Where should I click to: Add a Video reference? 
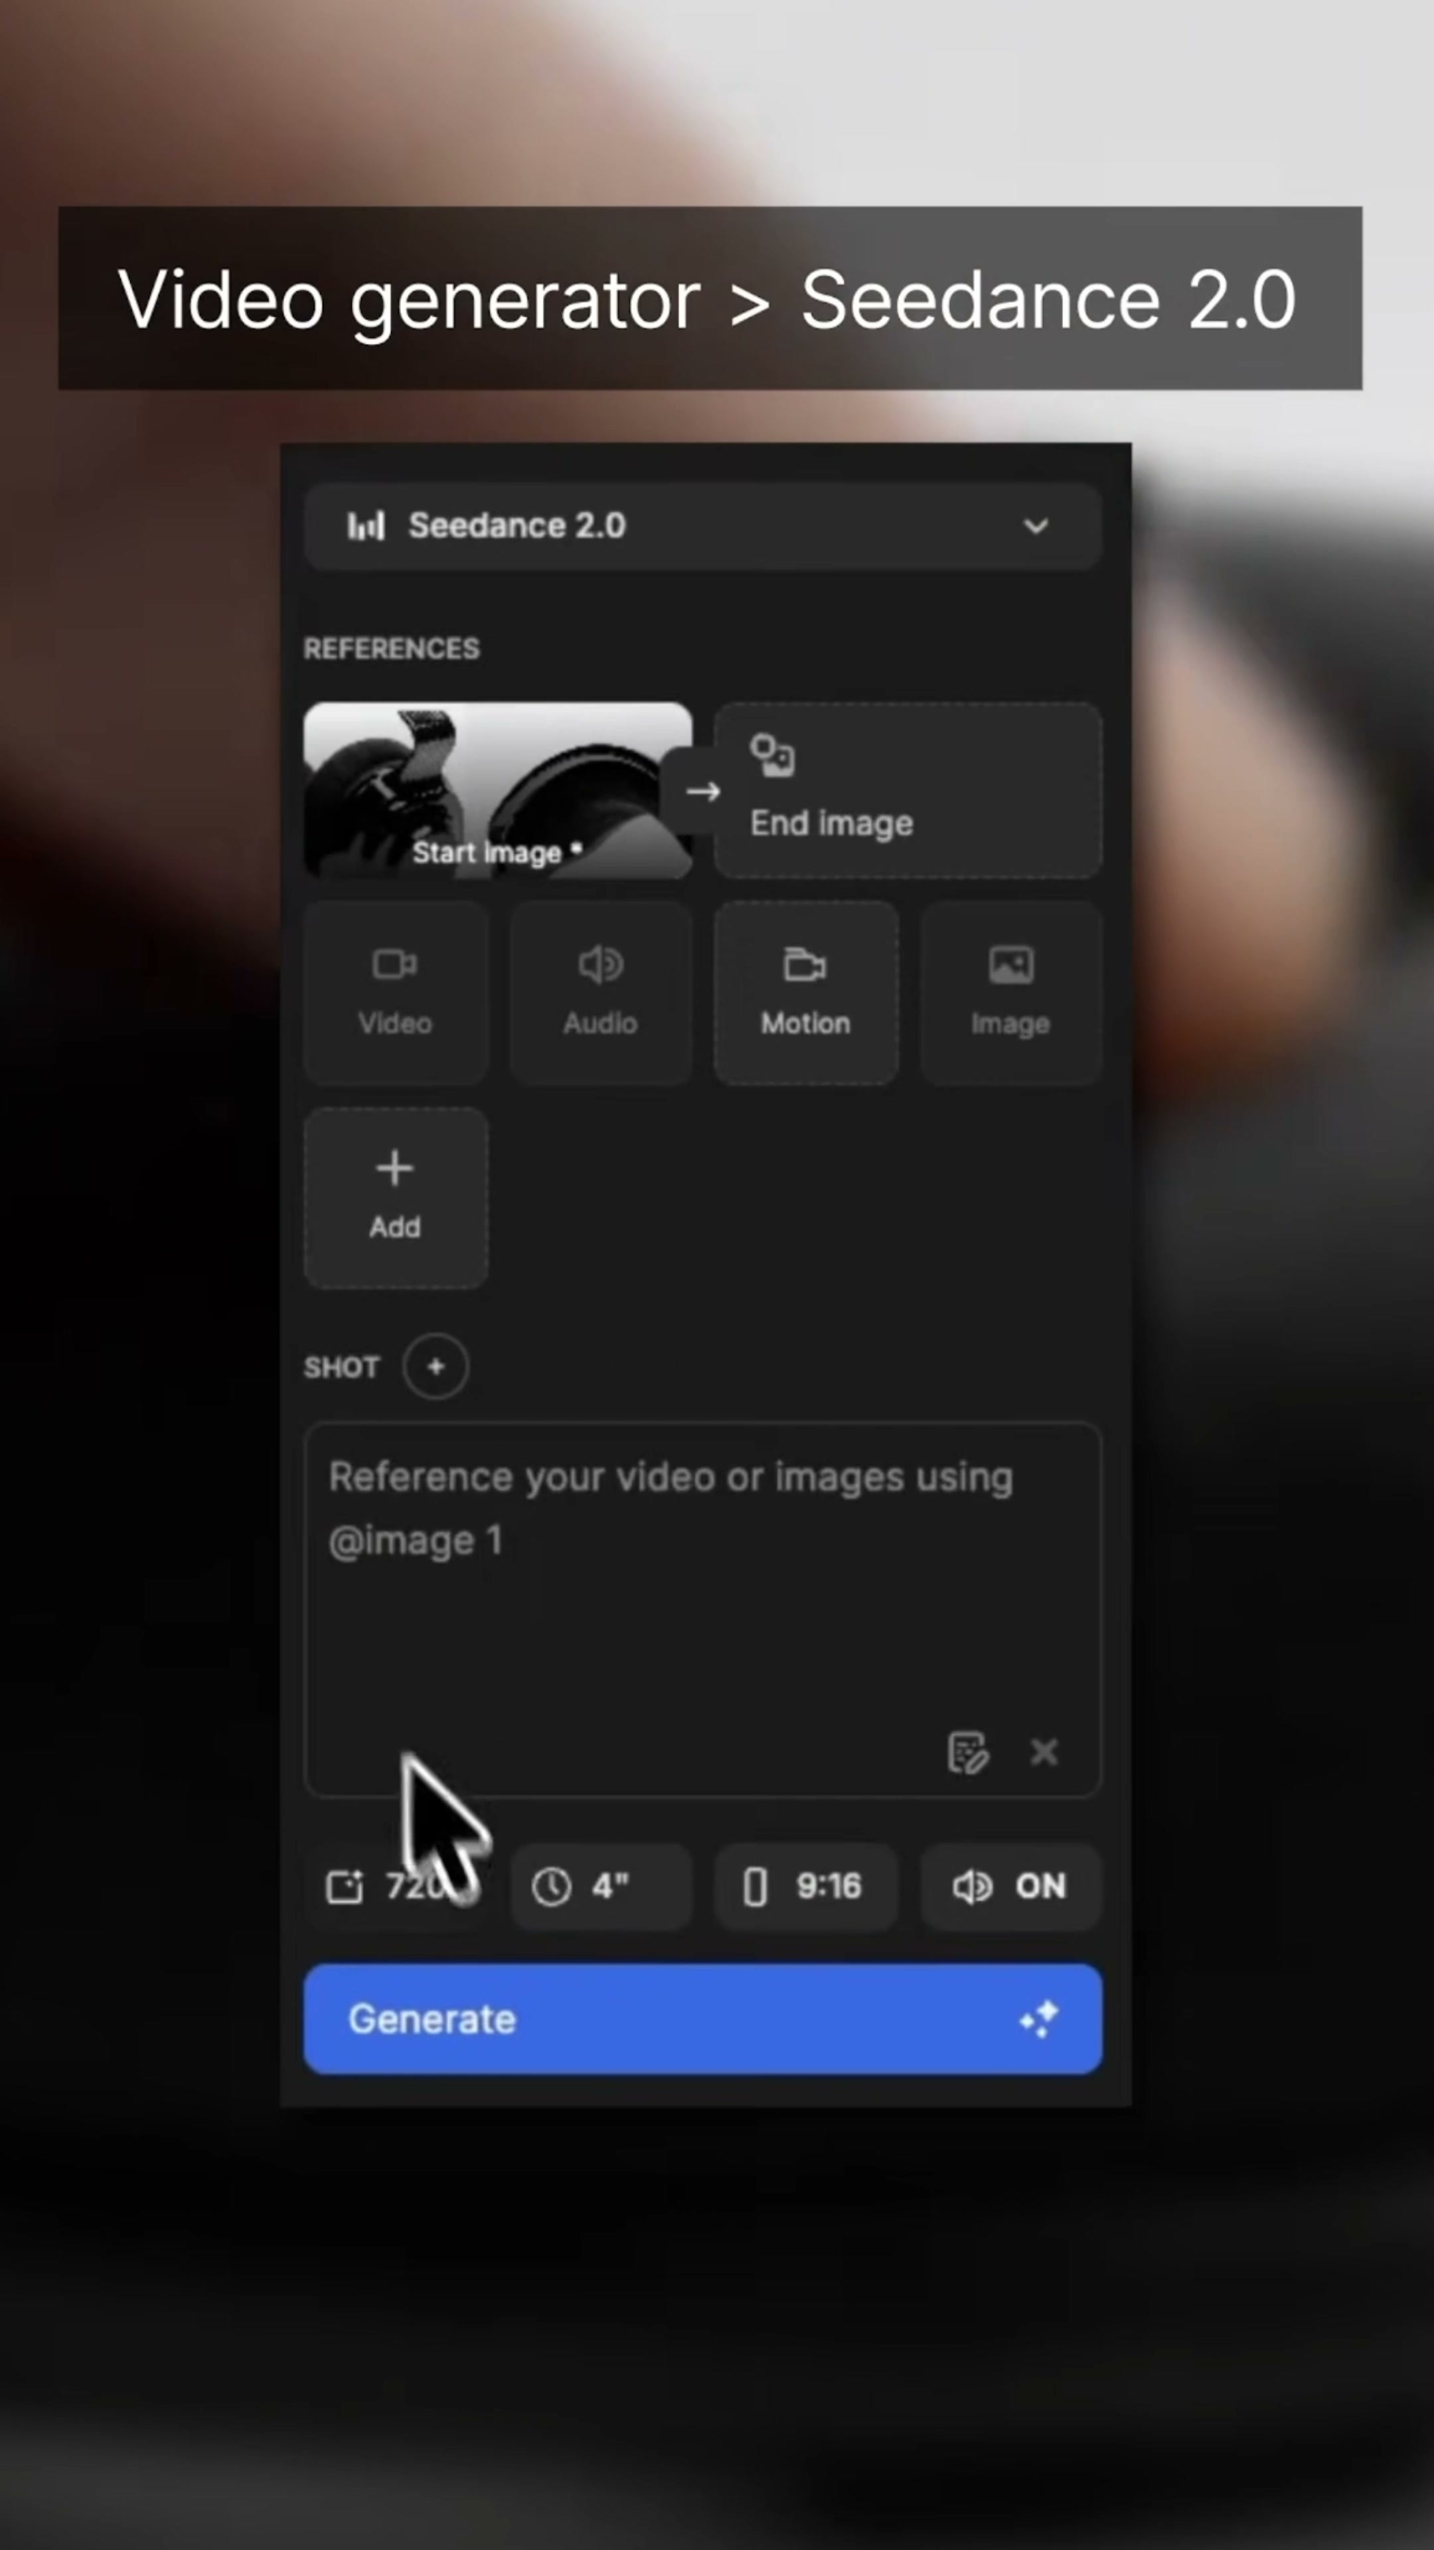coord(395,993)
